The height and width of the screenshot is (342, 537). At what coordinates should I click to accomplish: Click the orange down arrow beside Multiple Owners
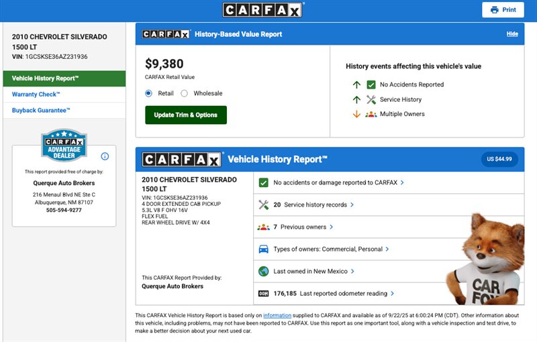pyautogui.click(x=356, y=114)
